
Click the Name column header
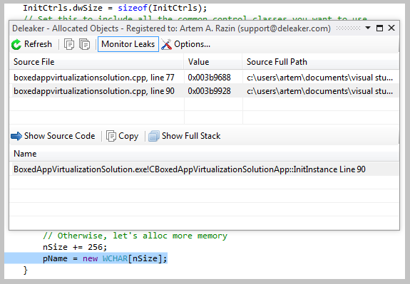pyautogui.click(x=204, y=154)
